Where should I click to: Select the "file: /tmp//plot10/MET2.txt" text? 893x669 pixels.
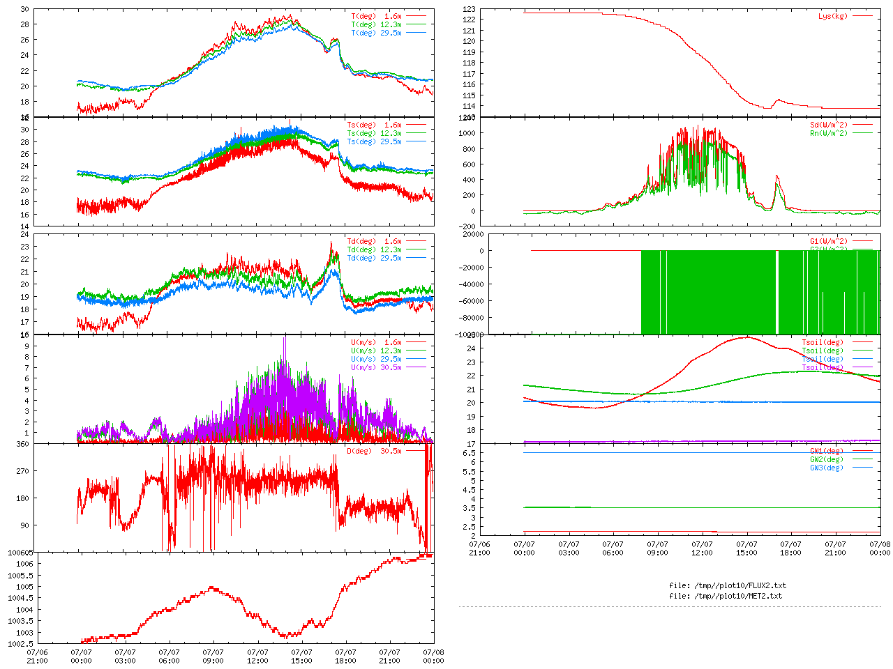pyautogui.click(x=726, y=596)
